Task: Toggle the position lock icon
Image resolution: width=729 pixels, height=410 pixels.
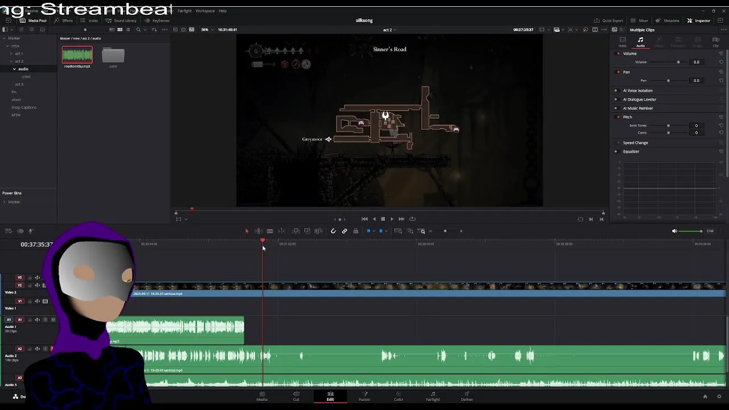Action: click(x=356, y=231)
